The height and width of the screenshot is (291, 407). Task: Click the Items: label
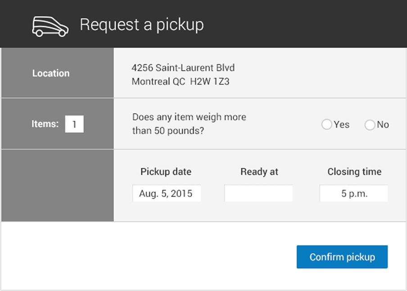point(45,124)
